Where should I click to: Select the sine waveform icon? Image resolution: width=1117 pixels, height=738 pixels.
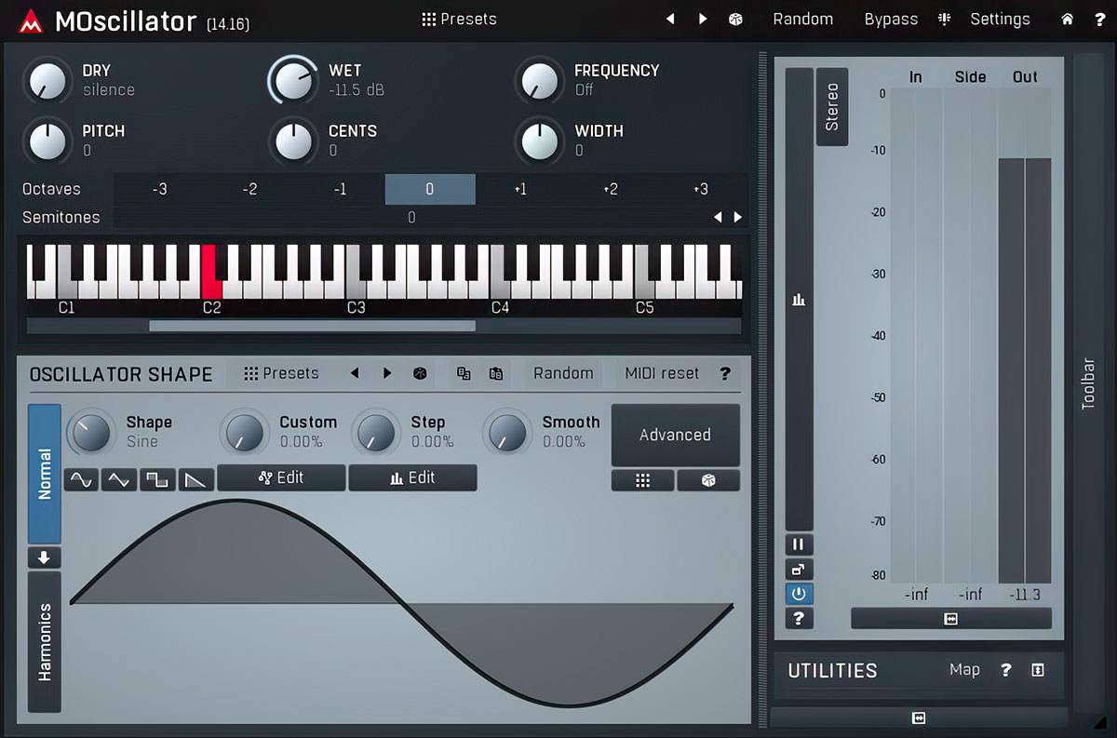[x=82, y=479]
